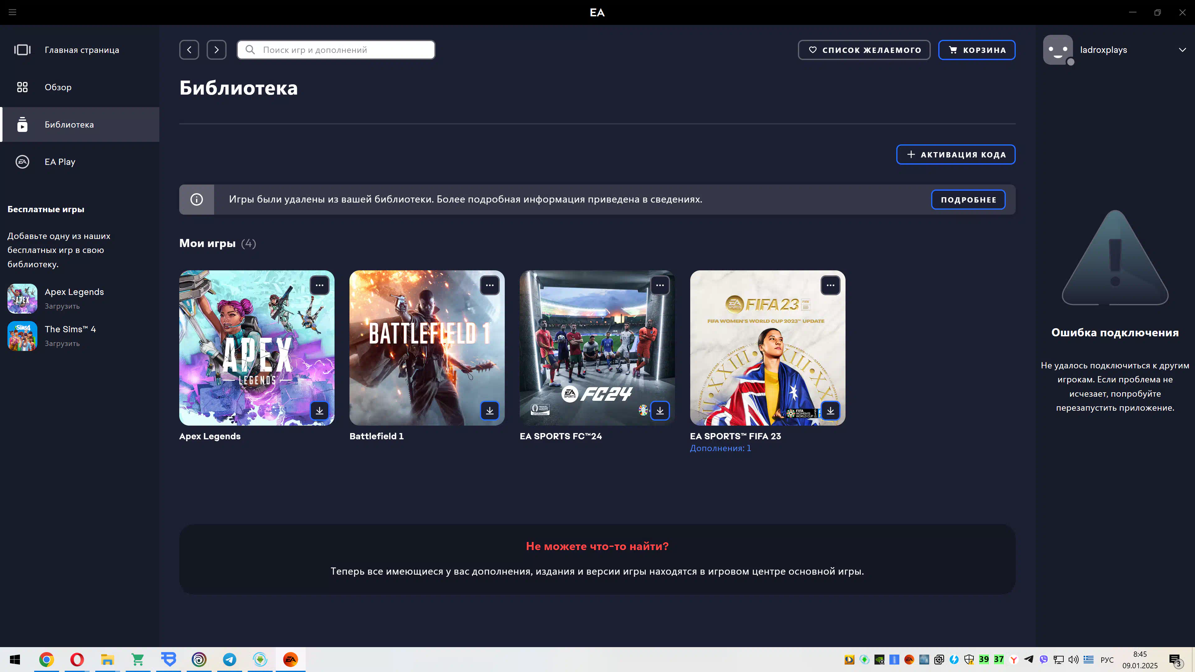
Task: Download Battlefield 1 via tile download icon
Action: click(x=490, y=410)
